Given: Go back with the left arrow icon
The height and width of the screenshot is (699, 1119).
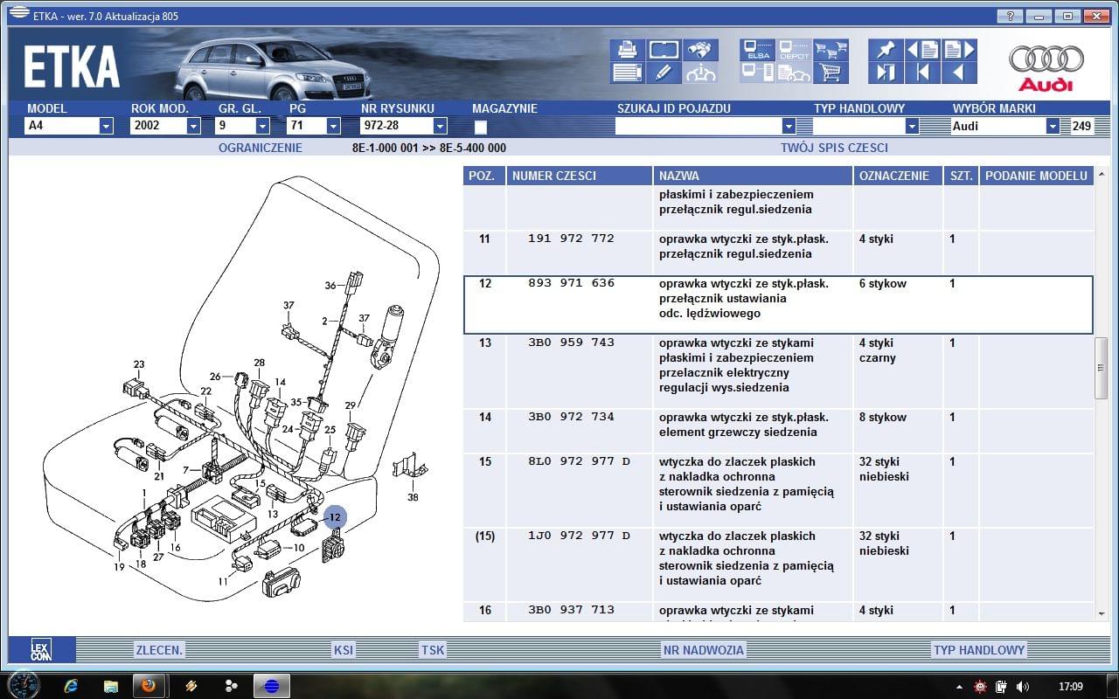Looking at the screenshot, I should 959,73.
